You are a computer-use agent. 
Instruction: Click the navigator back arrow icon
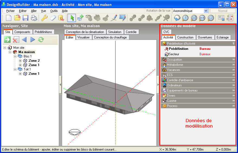[24, 40]
